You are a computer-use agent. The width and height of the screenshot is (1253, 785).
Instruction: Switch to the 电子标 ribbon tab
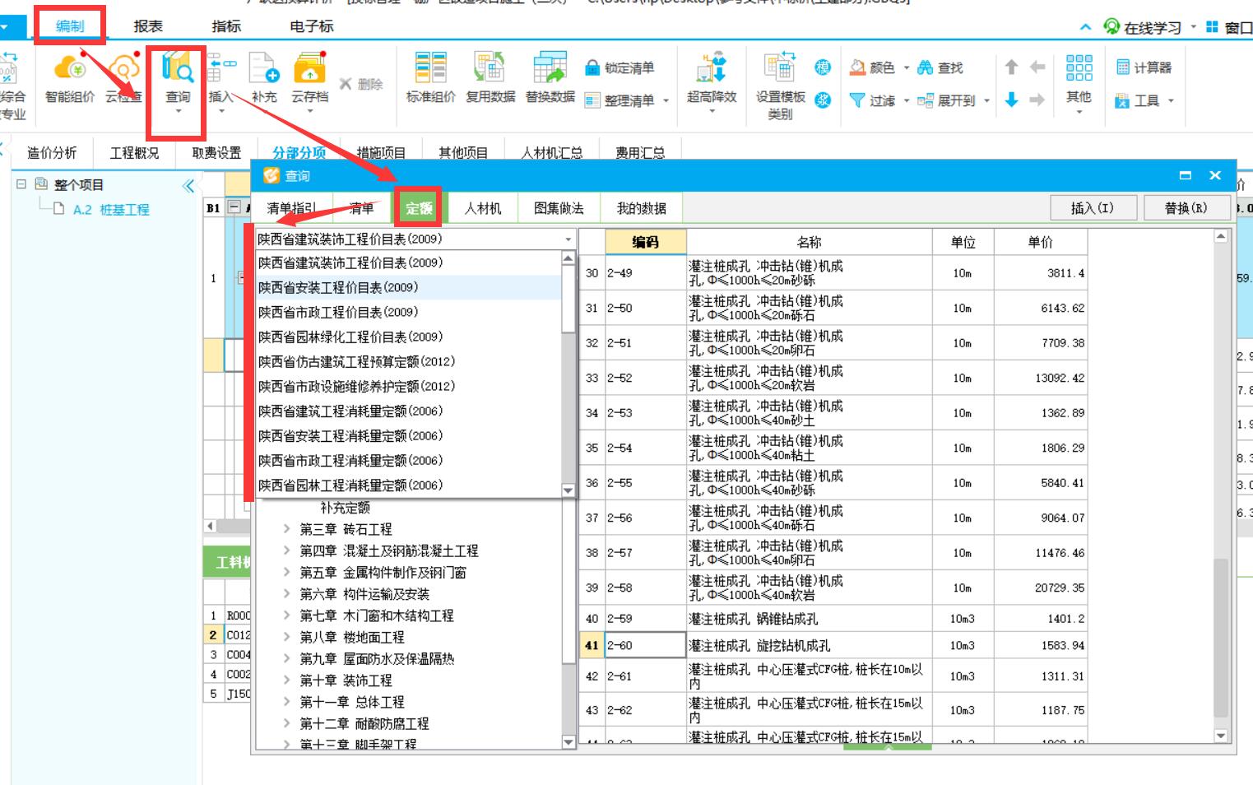[312, 26]
